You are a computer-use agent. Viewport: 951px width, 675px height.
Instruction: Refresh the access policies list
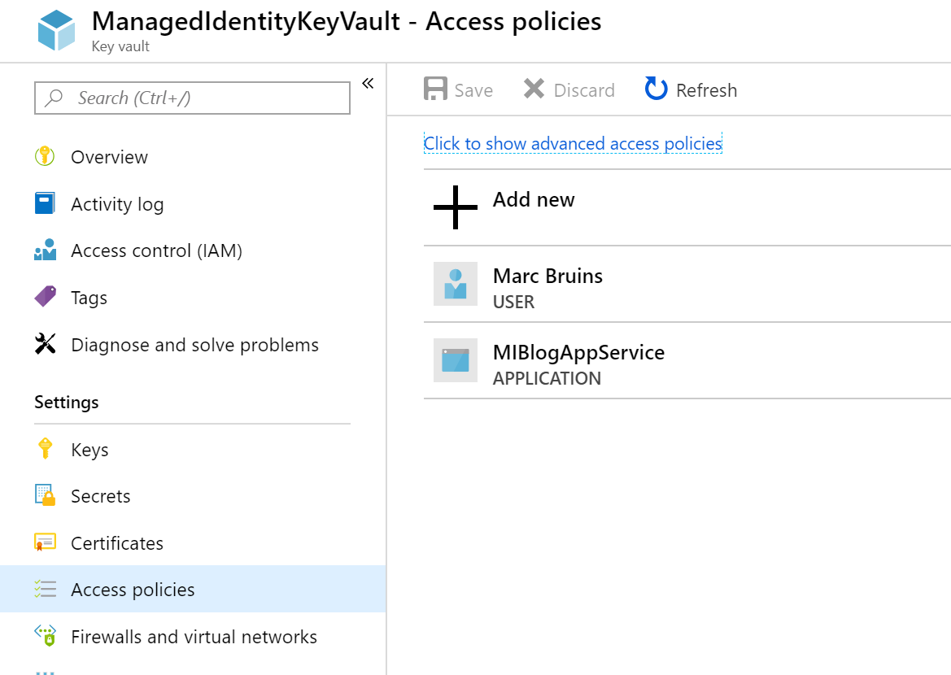[x=691, y=89]
